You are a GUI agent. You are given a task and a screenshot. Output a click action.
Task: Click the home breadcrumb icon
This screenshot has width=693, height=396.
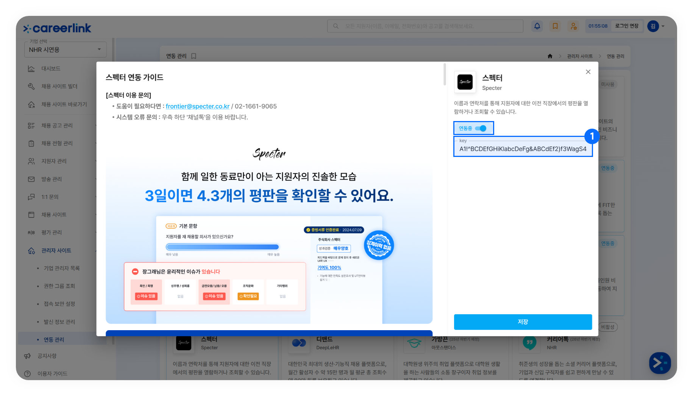550,56
